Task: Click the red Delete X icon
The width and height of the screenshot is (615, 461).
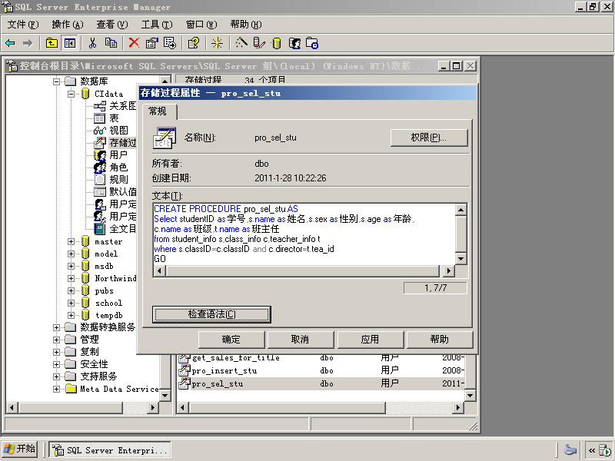Action: (x=134, y=43)
